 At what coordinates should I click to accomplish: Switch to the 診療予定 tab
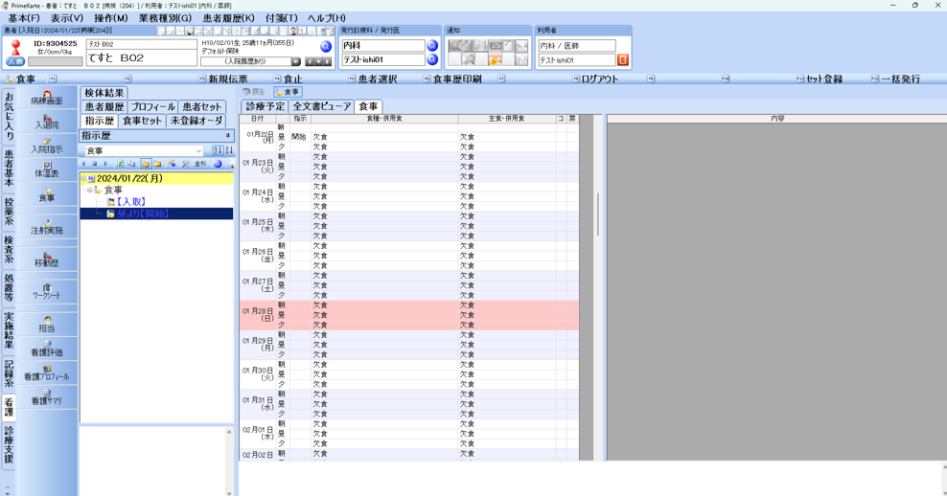(266, 106)
